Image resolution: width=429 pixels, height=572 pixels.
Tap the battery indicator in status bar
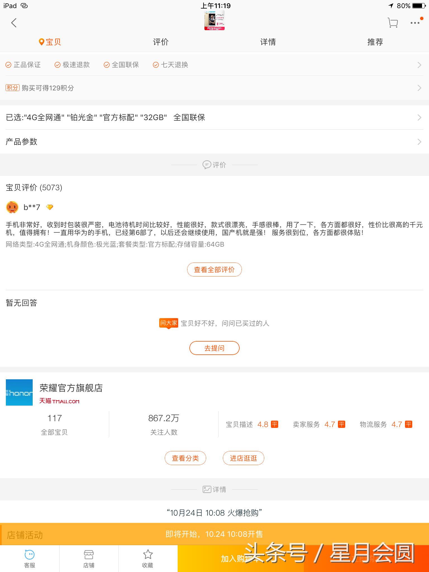pyautogui.click(x=419, y=6)
